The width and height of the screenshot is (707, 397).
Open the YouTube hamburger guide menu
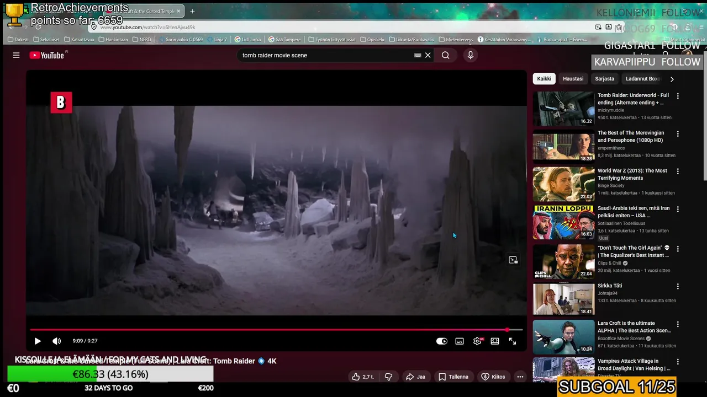click(x=16, y=55)
